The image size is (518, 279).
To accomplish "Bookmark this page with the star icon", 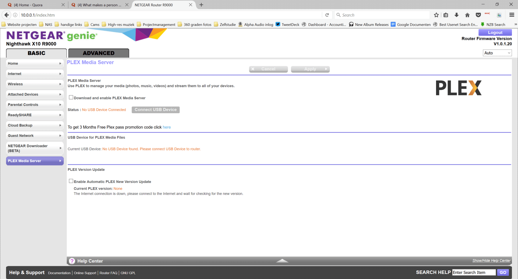I will coord(436,15).
